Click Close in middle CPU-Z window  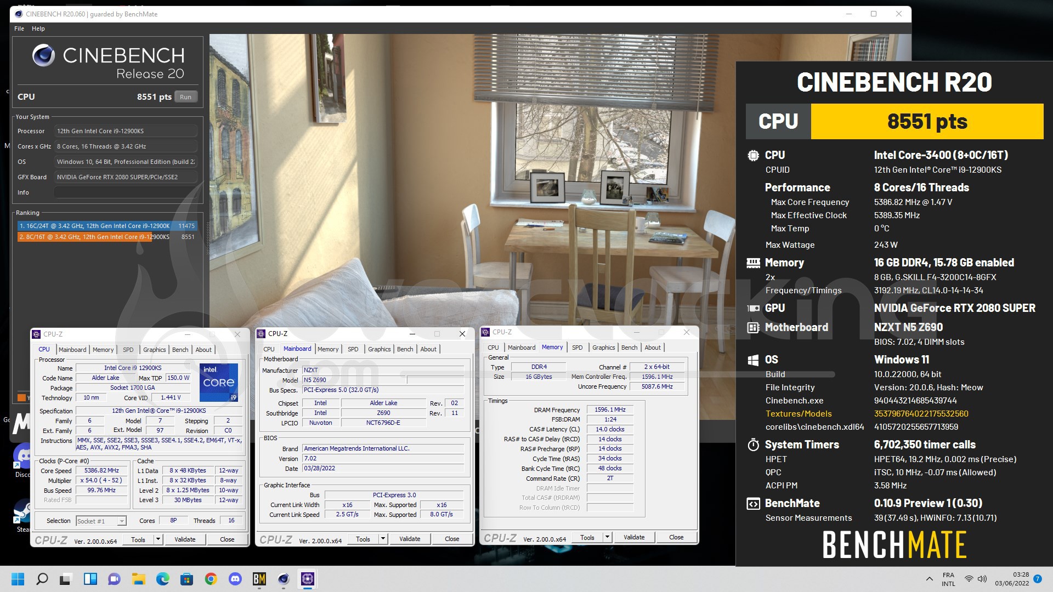(x=452, y=539)
